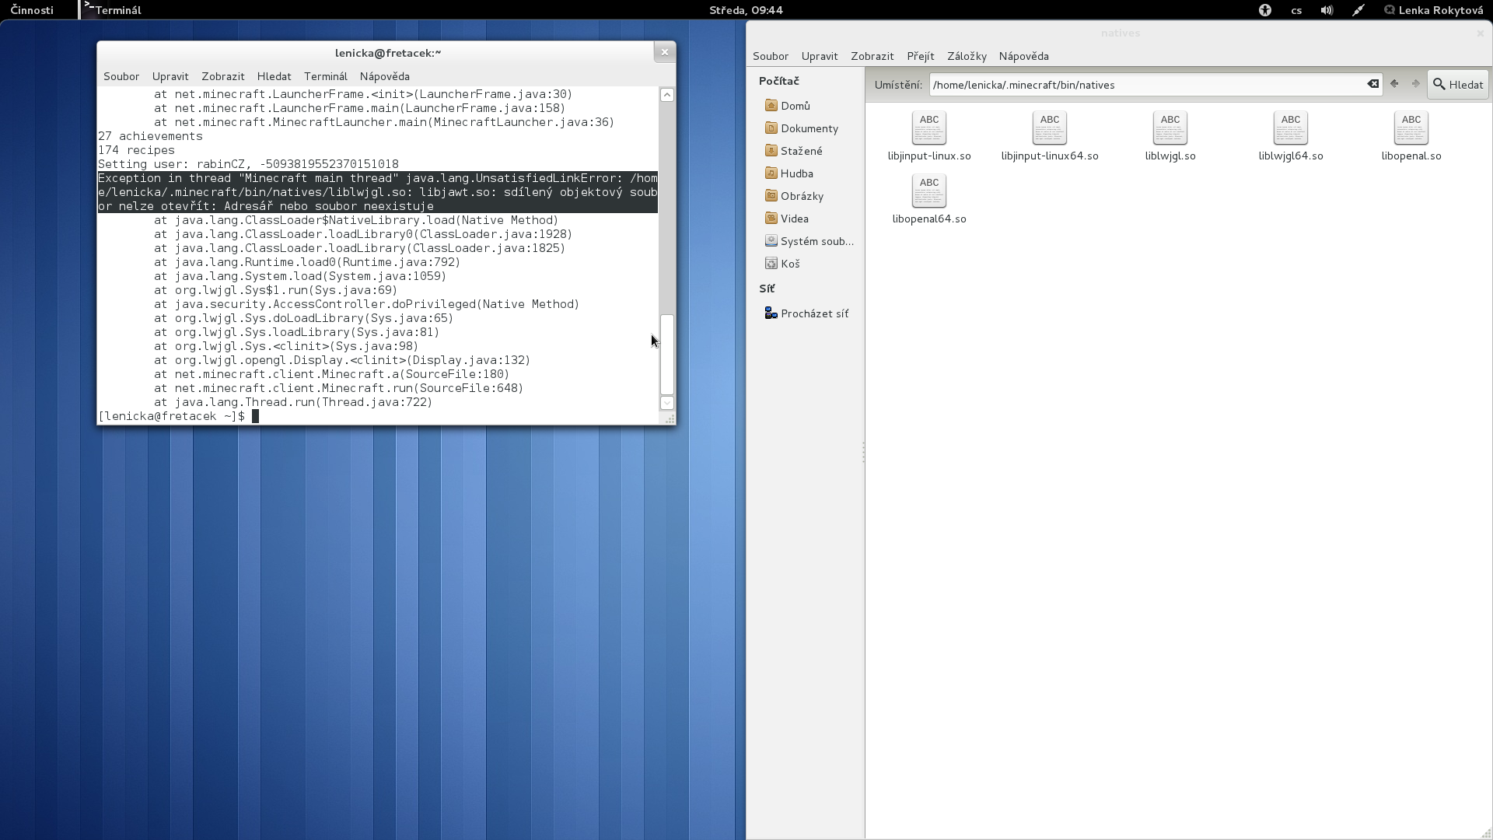
Task: Open Terminál application menu in top bar
Action: tap(114, 10)
